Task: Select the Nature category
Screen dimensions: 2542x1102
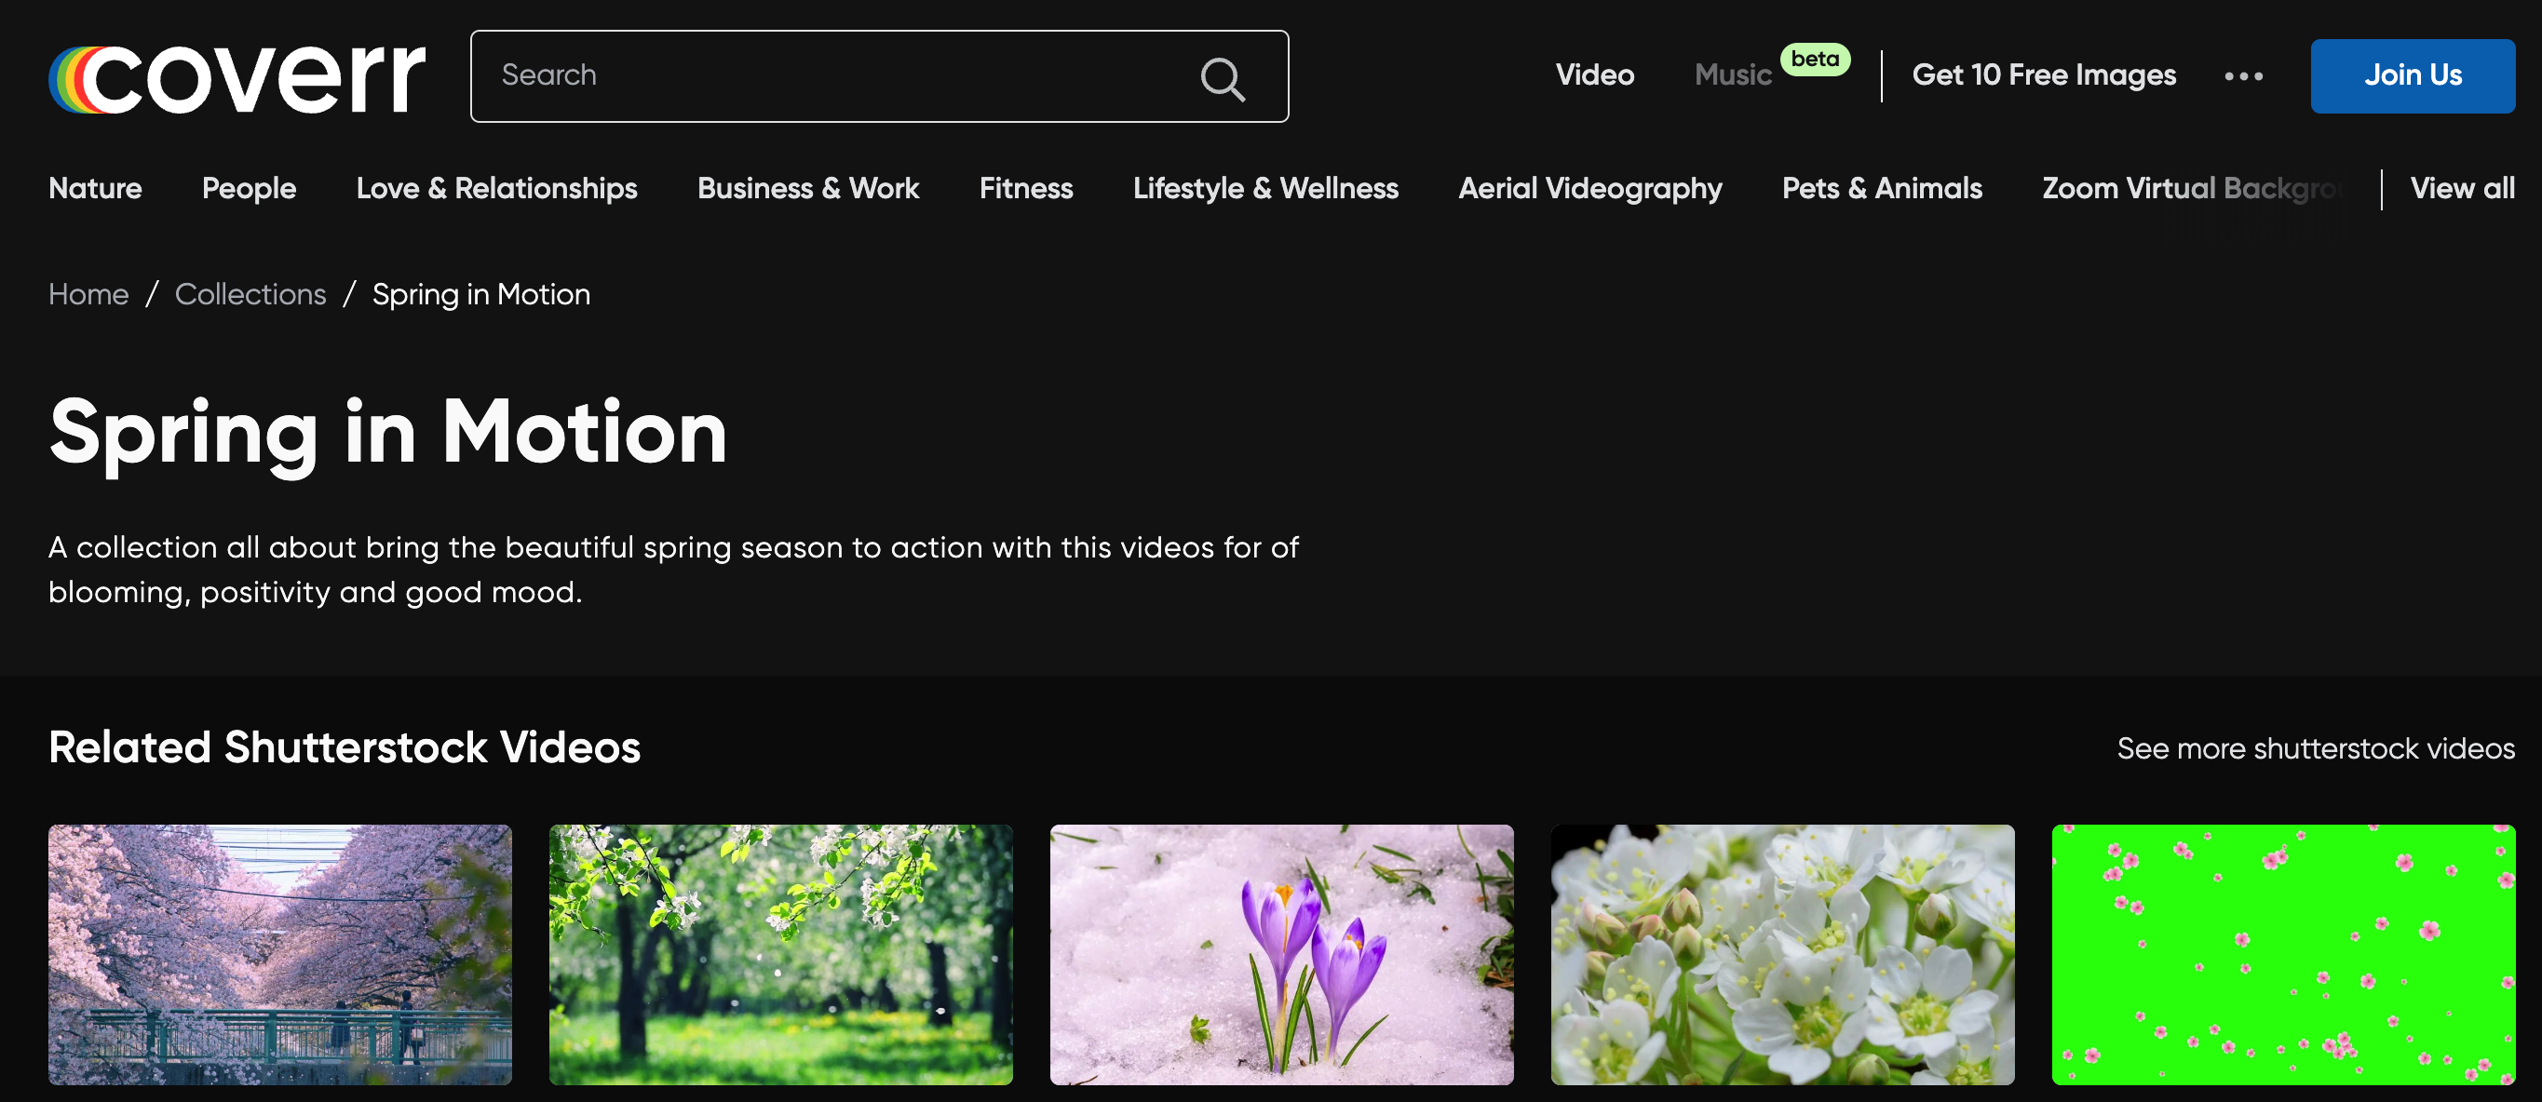Action: (96, 188)
